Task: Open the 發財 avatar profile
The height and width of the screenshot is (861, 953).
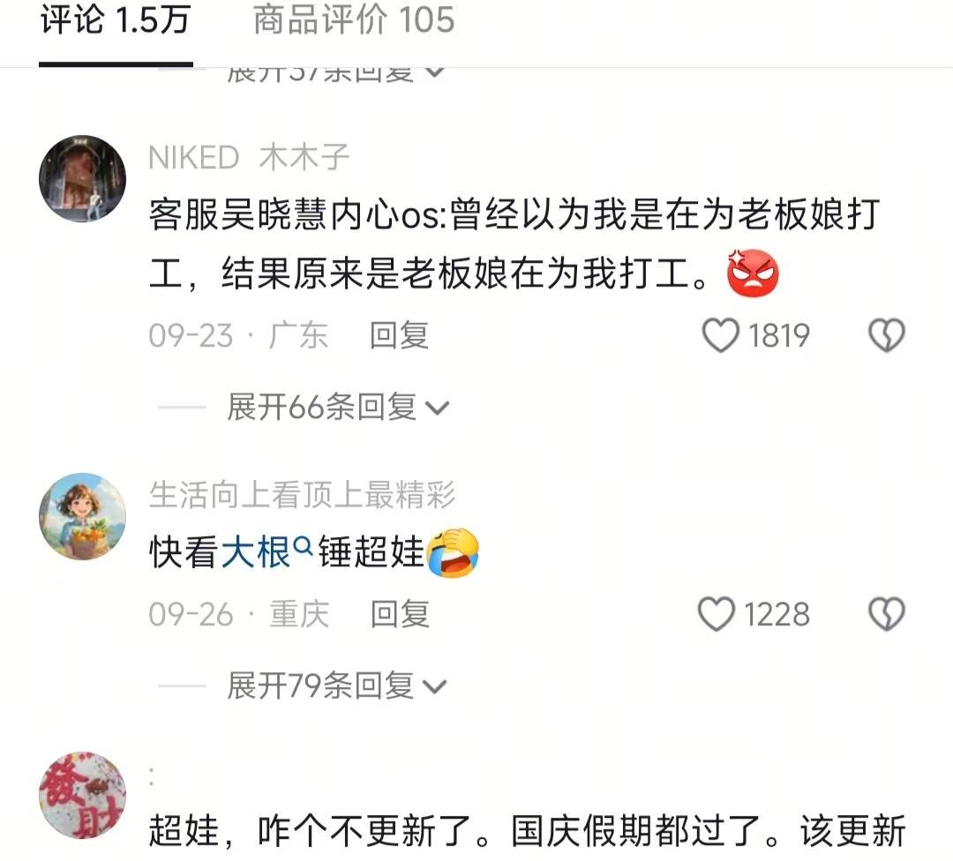Action: pos(83,795)
